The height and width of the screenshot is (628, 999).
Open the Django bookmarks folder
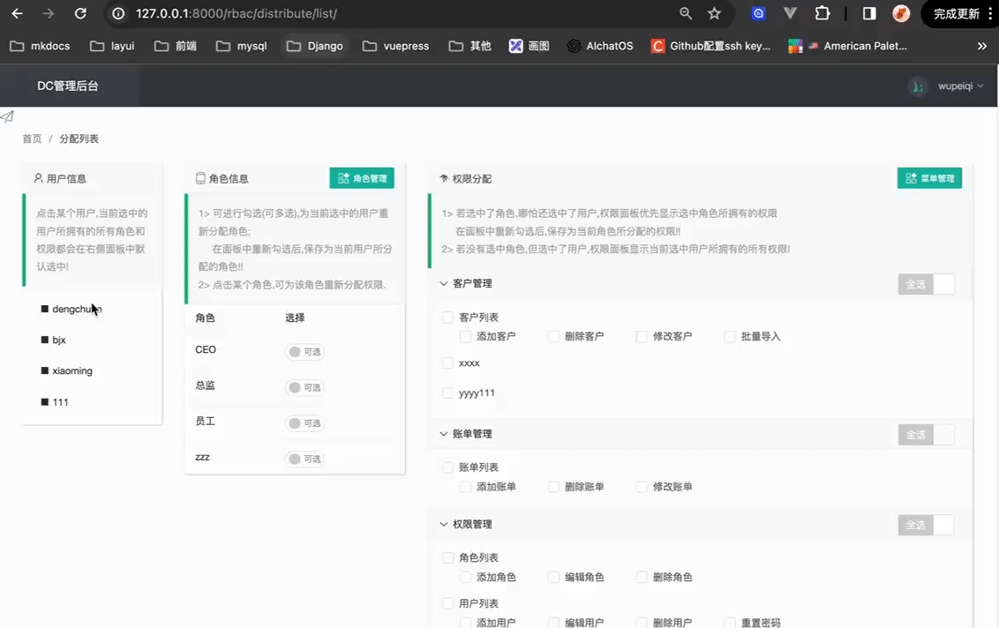(x=314, y=46)
